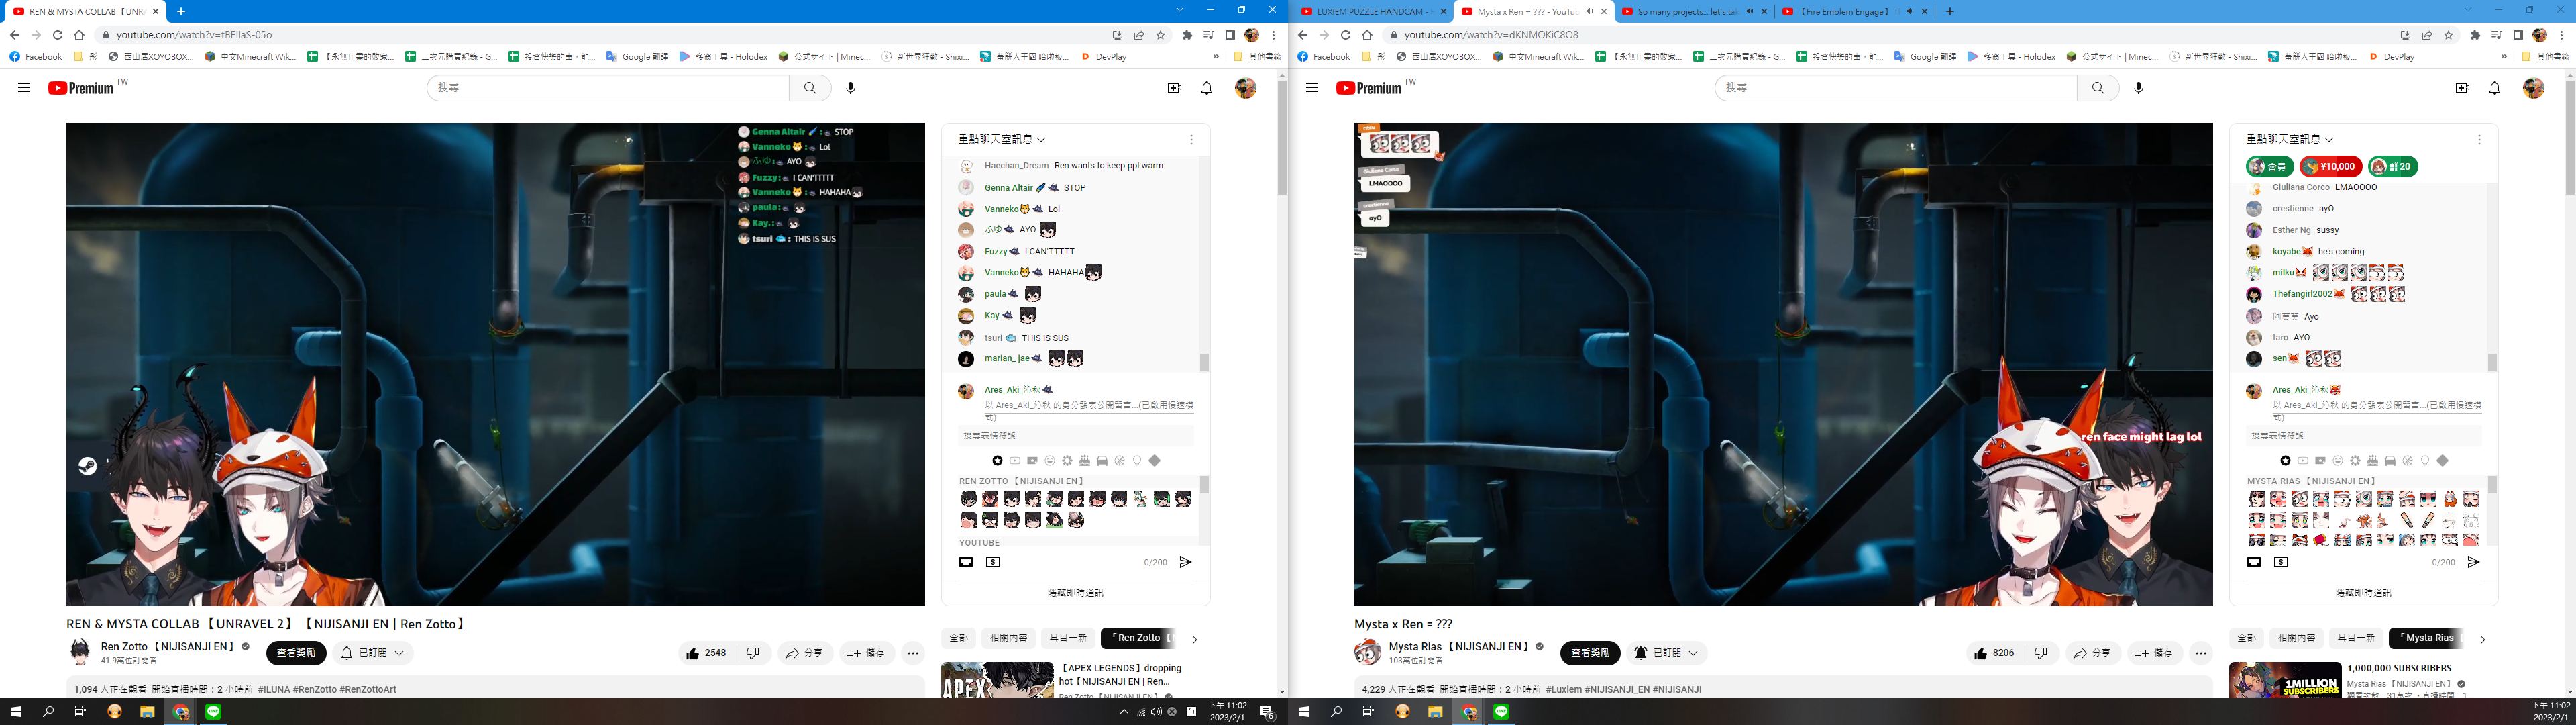Toggle emoji keyboard icon in Ren chat
This screenshot has width=2576, height=725.
[966, 562]
